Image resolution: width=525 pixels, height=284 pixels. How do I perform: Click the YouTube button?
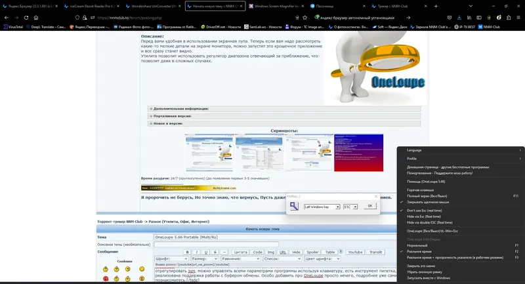(x=355, y=253)
